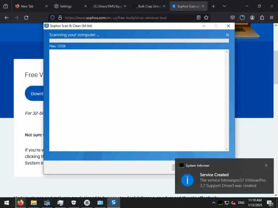
Task: Go back to the previous page
Action: pos(7,18)
